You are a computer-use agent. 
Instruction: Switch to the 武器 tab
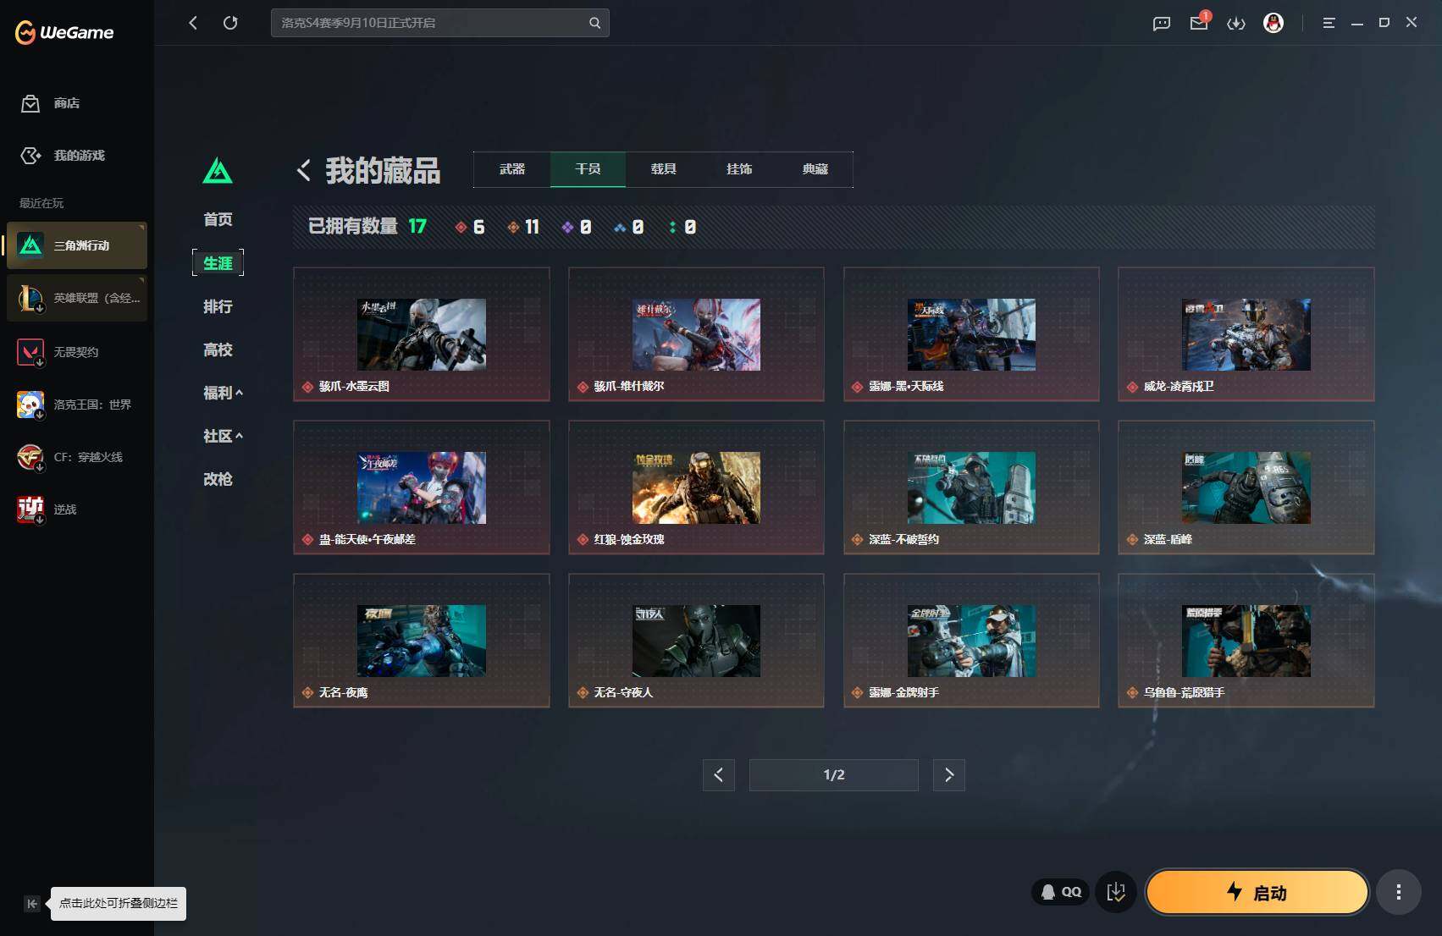point(512,169)
